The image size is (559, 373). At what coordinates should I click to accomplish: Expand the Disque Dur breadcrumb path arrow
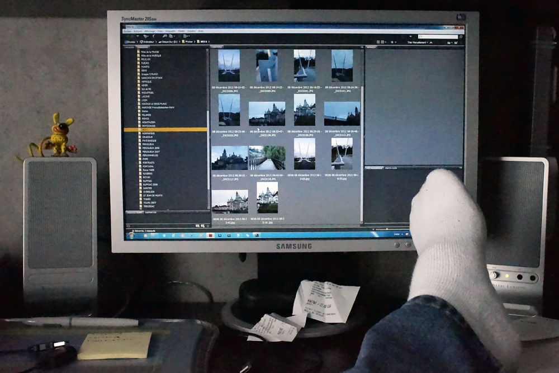coord(179,42)
